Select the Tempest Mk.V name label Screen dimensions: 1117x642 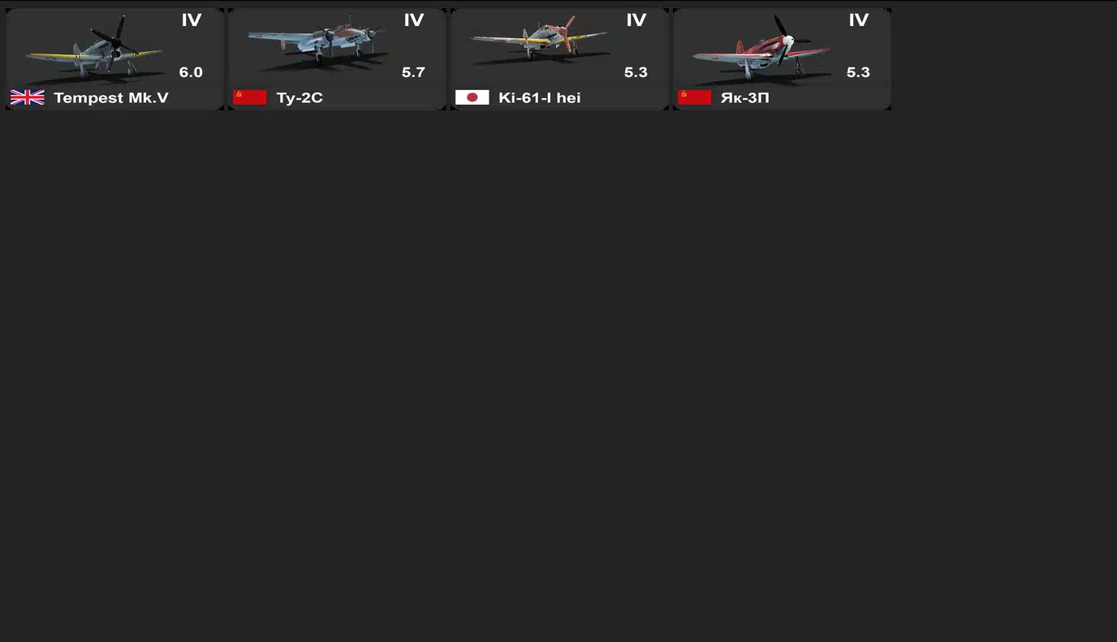(111, 97)
